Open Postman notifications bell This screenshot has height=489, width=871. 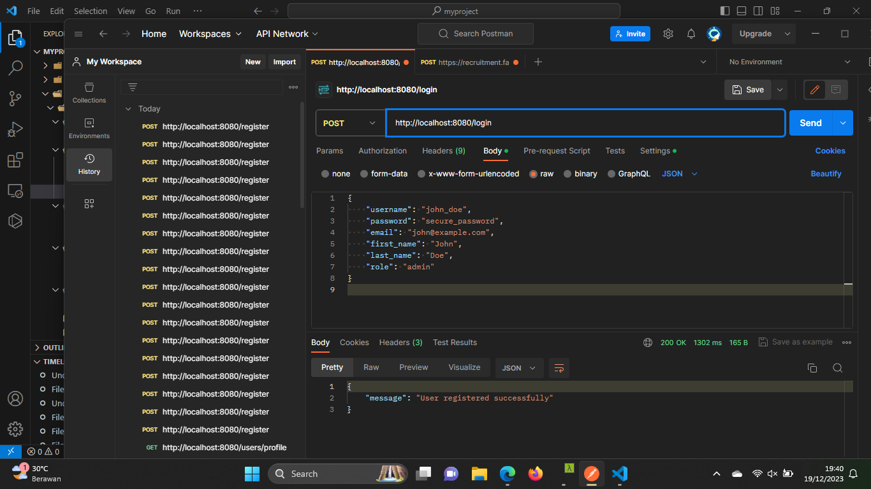pyautogui.click(x=691, y=33)
